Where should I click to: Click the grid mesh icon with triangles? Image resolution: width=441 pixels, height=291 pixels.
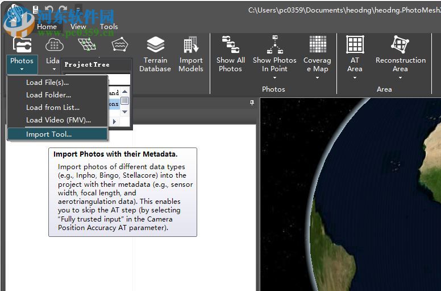click(86, 45)
